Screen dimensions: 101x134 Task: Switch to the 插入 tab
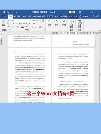[x=15, y=16]
